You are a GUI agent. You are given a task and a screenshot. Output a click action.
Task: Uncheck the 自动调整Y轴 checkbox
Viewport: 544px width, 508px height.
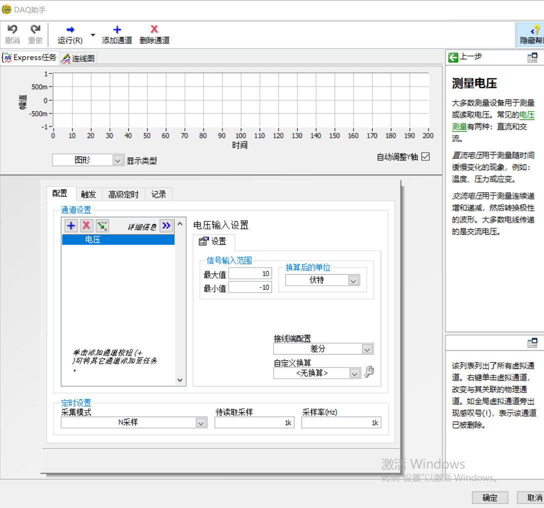(x=425, y=156)
